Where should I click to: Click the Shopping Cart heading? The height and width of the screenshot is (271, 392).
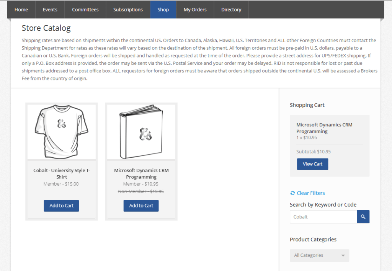point(307,105)
